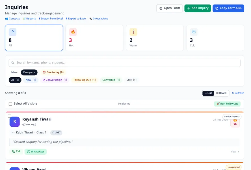
Task: Filter by Warm inquiries card
Action: [155, 38]
